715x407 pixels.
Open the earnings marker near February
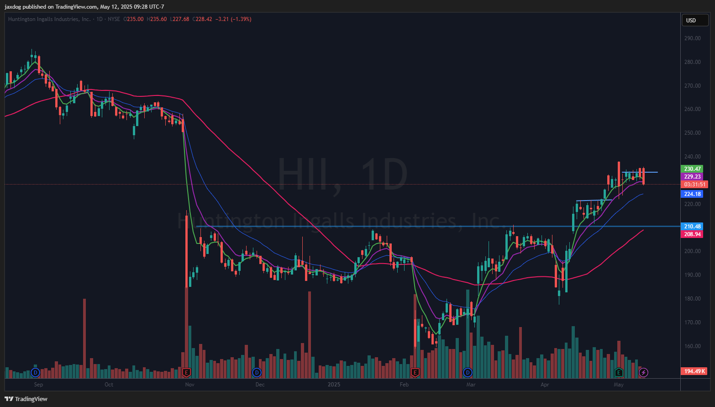pos(415,373)
